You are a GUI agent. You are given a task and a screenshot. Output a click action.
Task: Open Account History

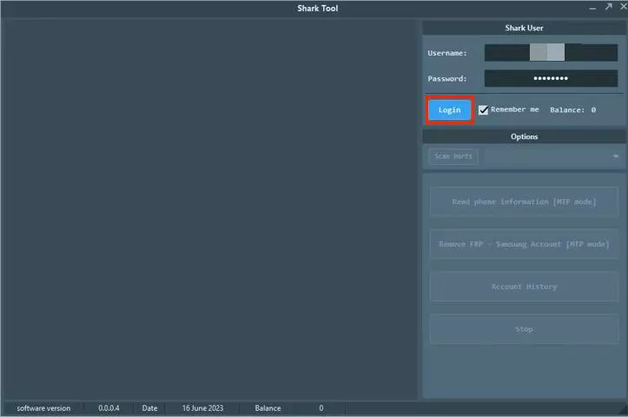(524, 287)
